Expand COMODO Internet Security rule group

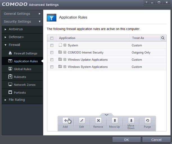[65, 52]
